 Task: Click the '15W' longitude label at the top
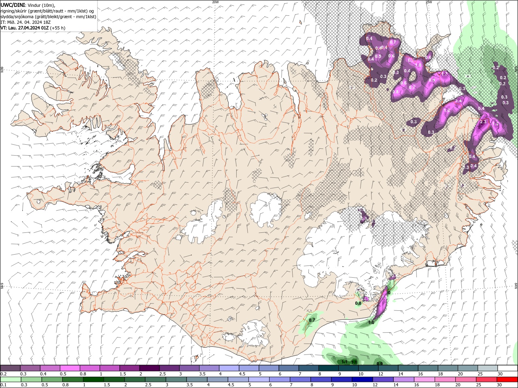[x=429, y=2]
